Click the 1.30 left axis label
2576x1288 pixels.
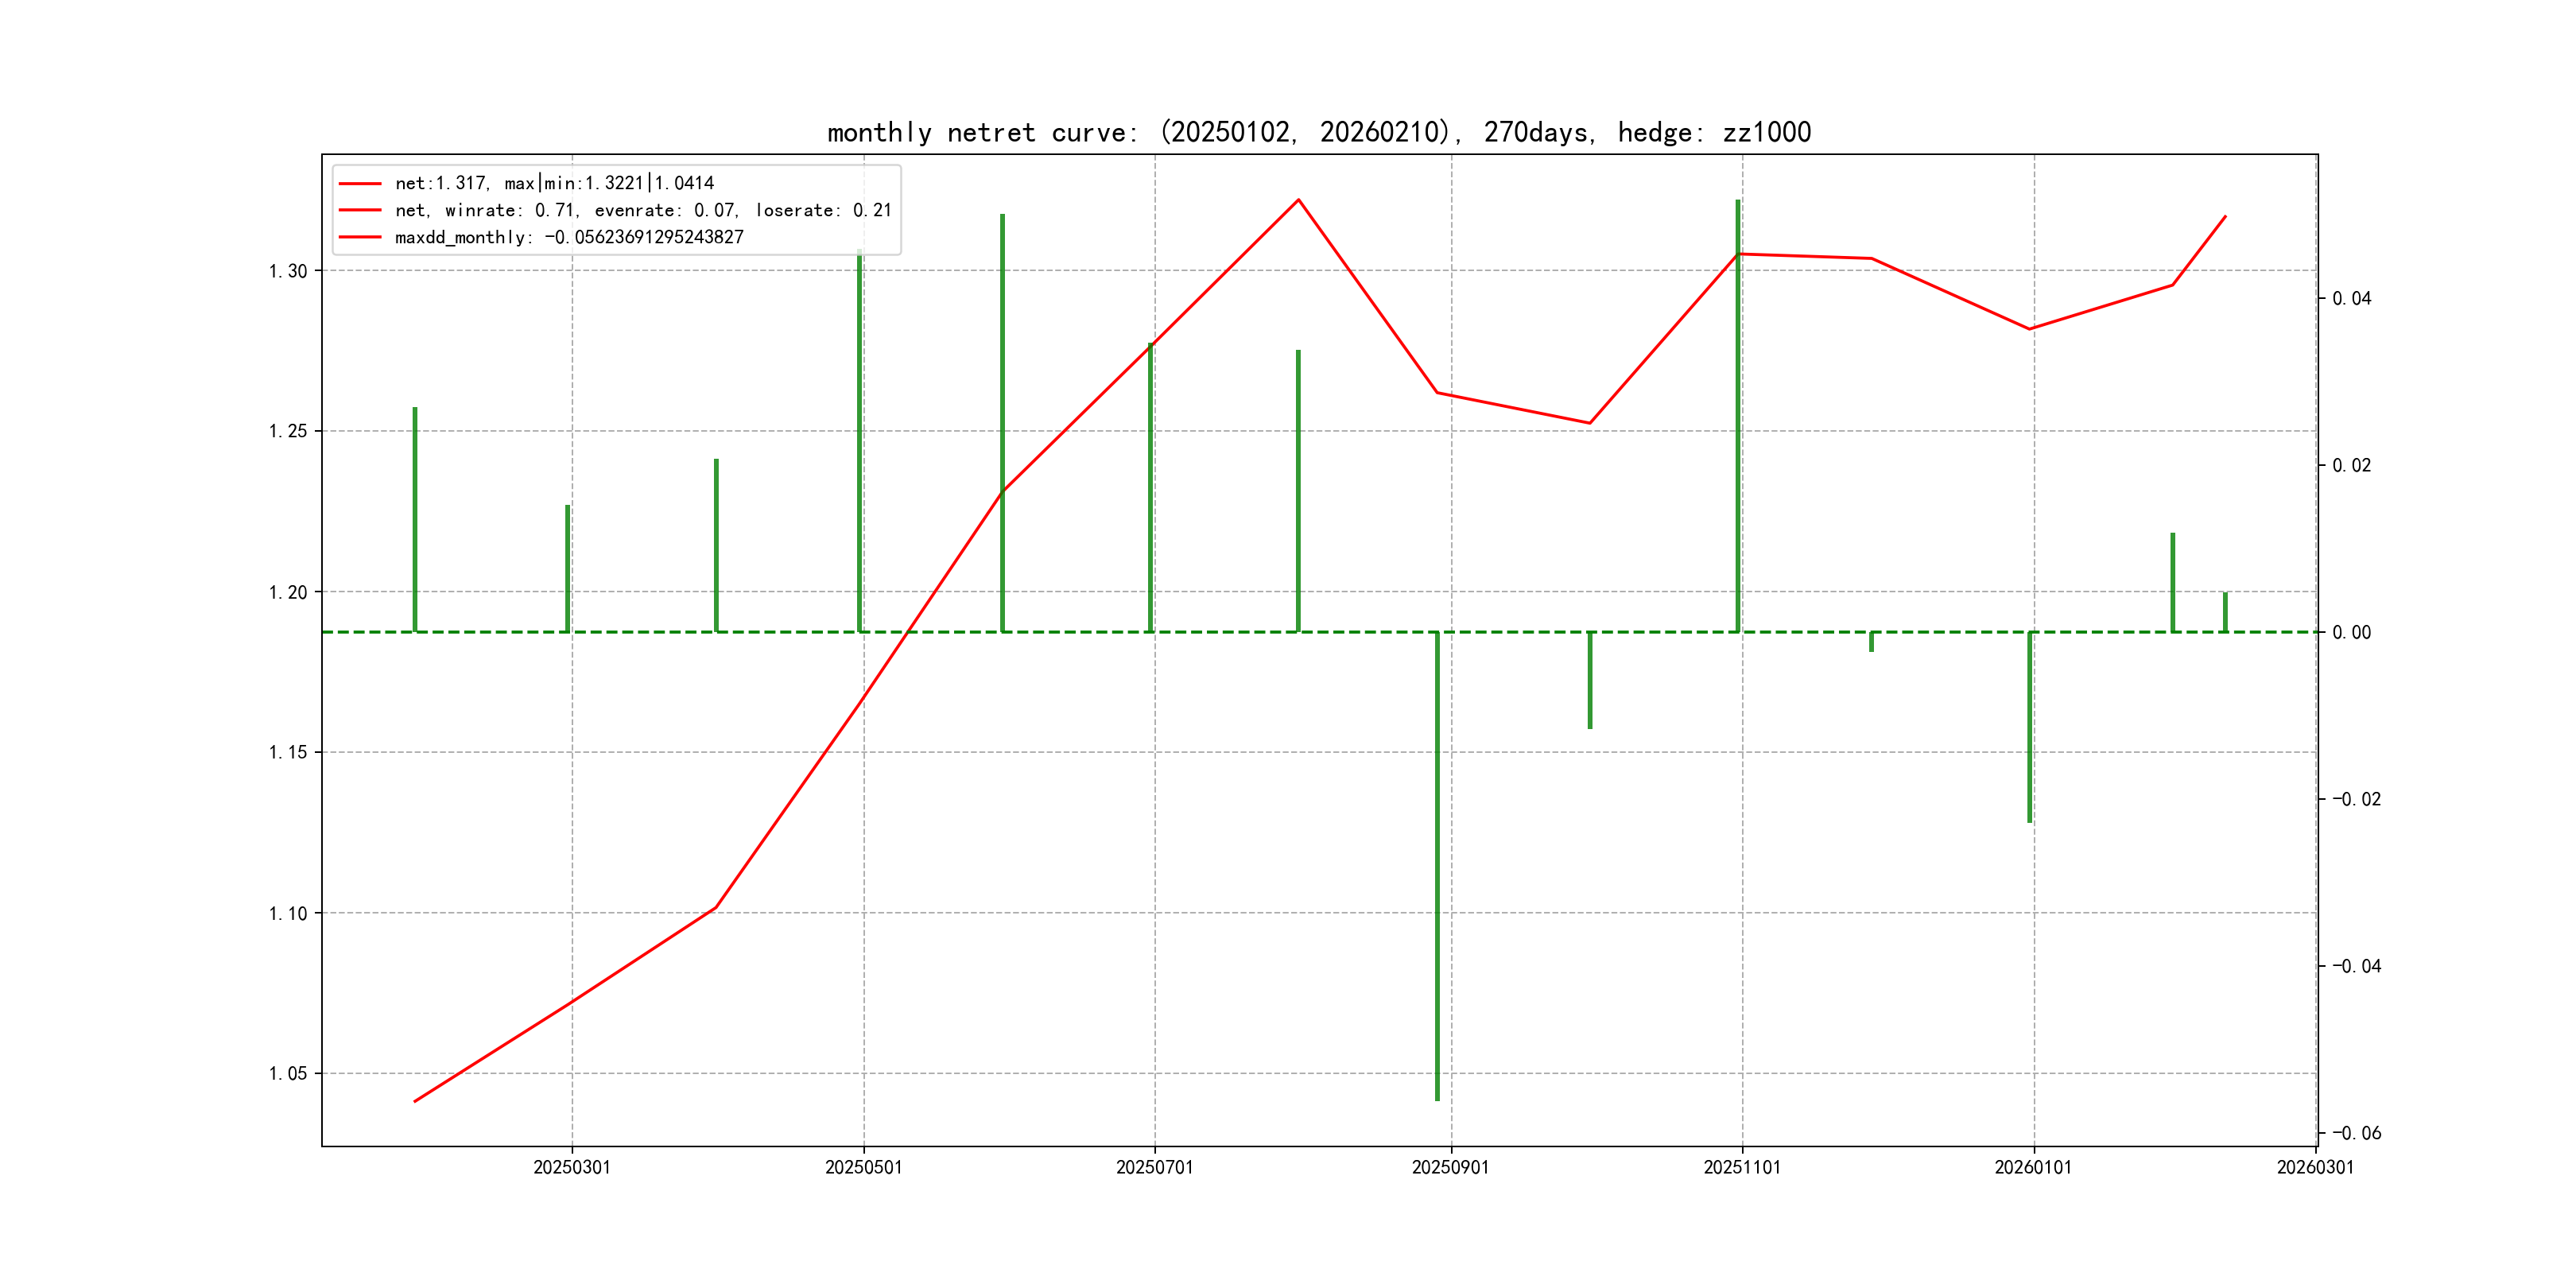(288, 271)
